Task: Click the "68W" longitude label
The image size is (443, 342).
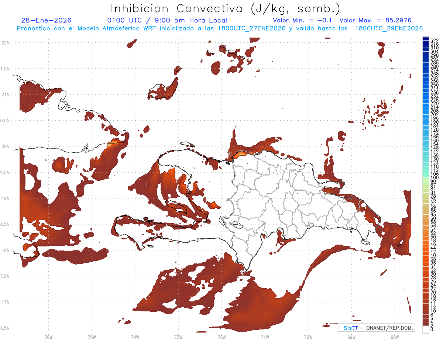Action: pyautogui.click(x=394, y=337)
